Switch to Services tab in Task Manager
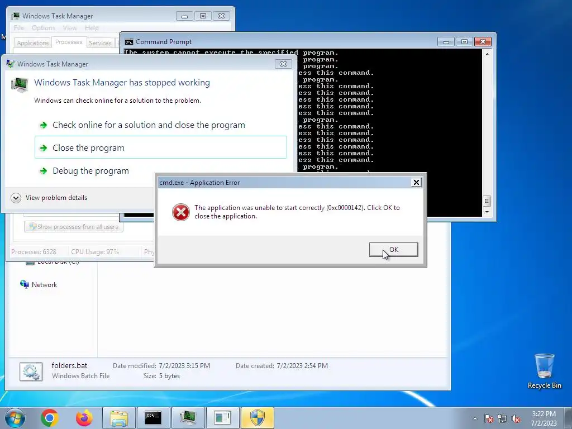Screen dimensions: 572x429 (100, 42)
